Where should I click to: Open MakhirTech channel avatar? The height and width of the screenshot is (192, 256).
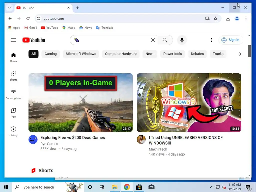tap(141, 139)
